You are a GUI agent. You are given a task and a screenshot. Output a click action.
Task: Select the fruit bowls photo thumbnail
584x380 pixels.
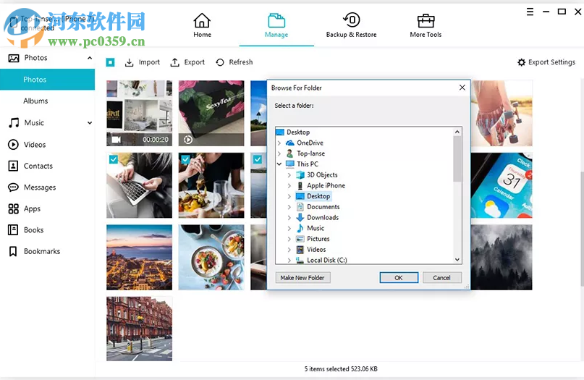[211, 257]
